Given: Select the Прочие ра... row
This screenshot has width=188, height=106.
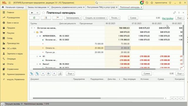Looking at the screenshot, I should [x=106, y=52].
